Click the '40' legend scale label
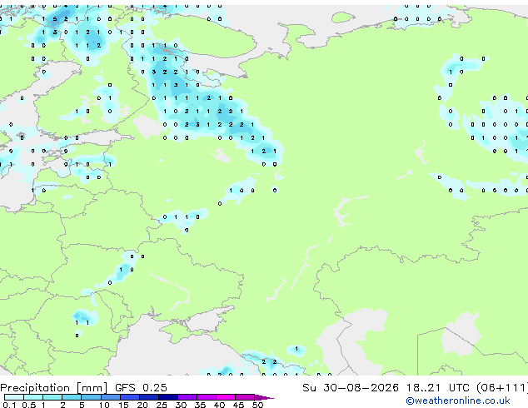The image size is (528, 408). pos(219,405)
